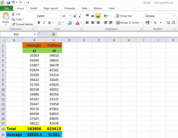Click the Fill Color paint bucket

click(x=70, y=23)
